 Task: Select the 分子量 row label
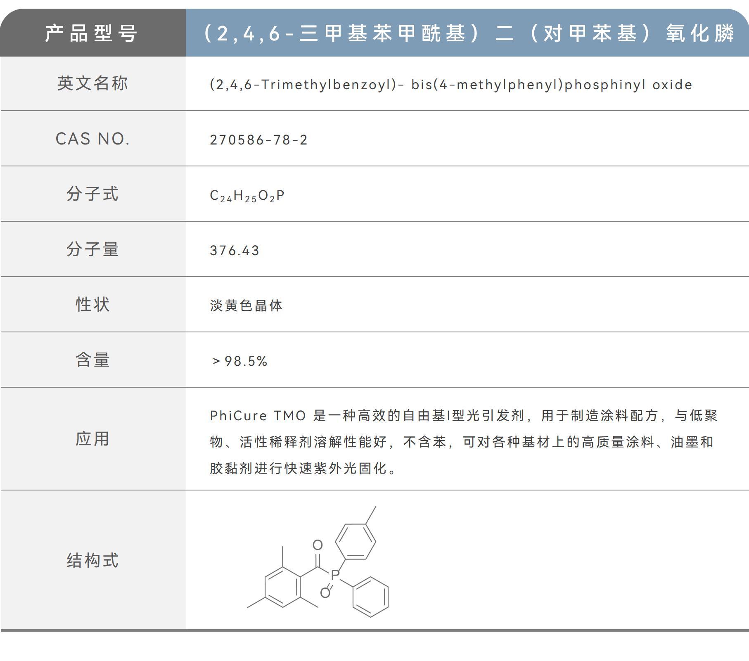coord(92,249)
